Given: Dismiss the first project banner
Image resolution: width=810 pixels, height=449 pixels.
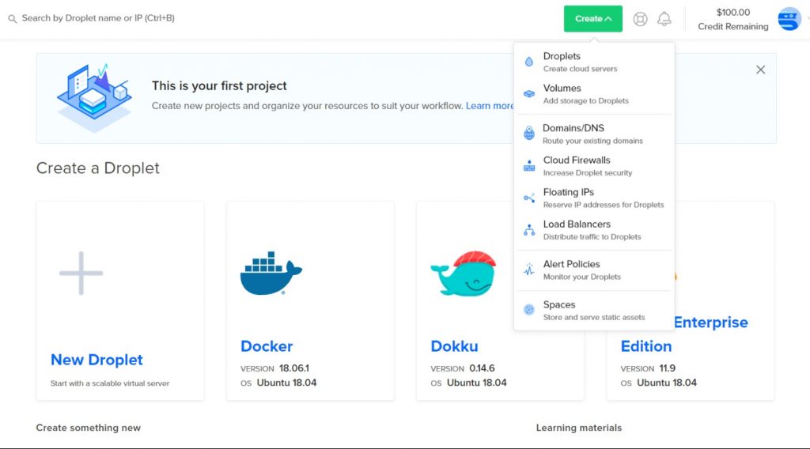Looking at the screenshot, I should click(760, 70).
